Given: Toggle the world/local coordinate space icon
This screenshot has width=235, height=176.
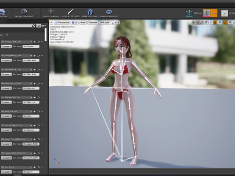Looking at the screenshot, I should pyautogui.click(x=206, y=22).
